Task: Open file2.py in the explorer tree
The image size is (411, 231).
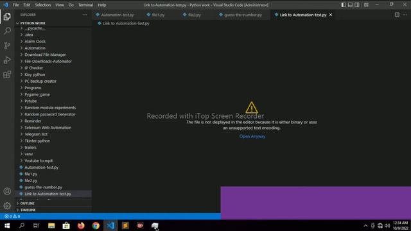Action: pos(31,180)
